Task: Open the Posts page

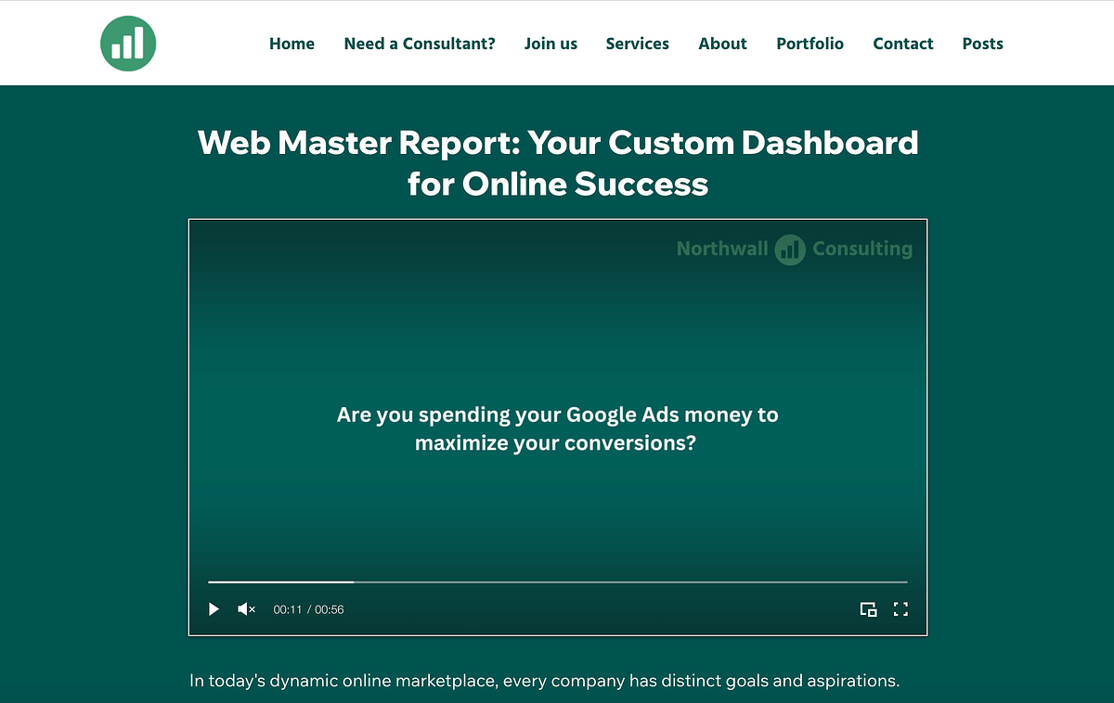Action: [983, 44]
